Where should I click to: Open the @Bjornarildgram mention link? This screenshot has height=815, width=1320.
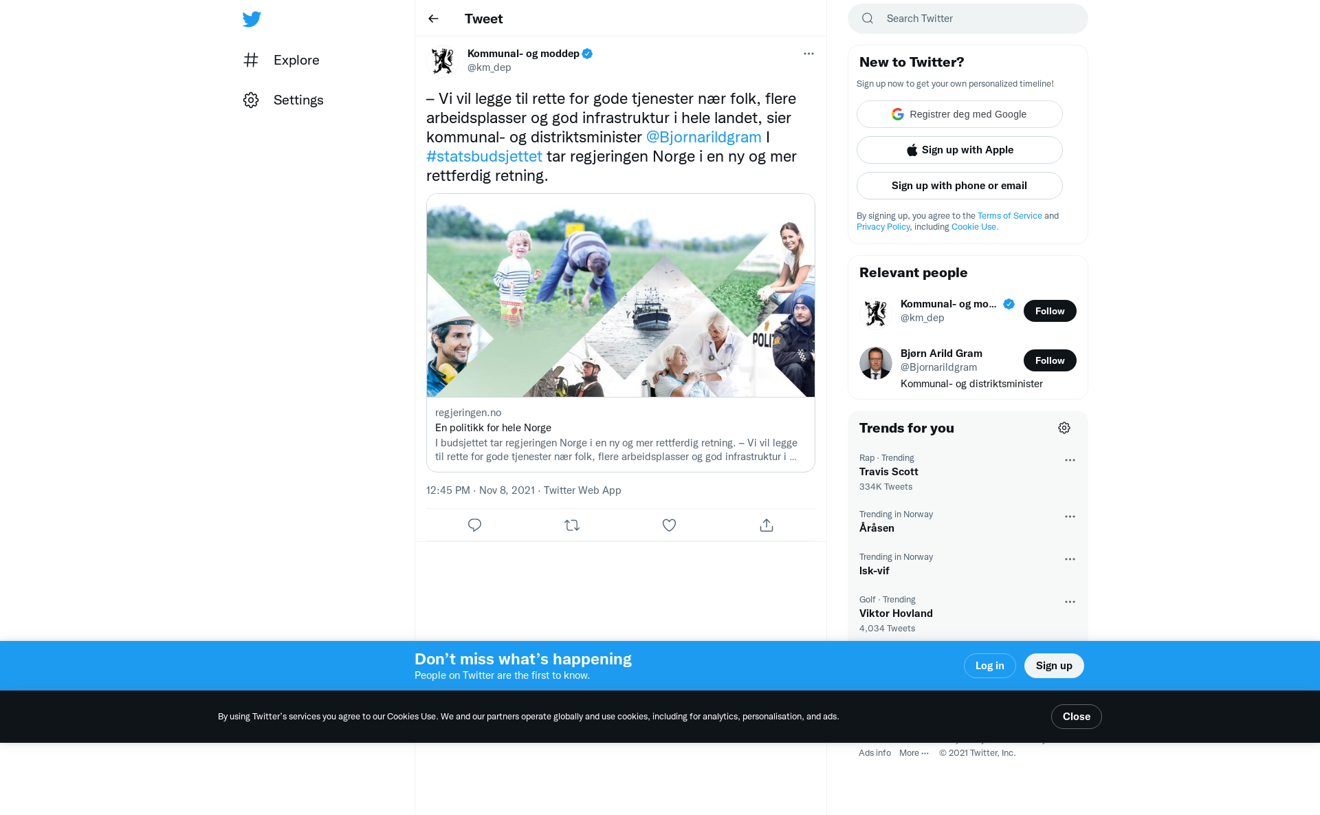point(703,137)
